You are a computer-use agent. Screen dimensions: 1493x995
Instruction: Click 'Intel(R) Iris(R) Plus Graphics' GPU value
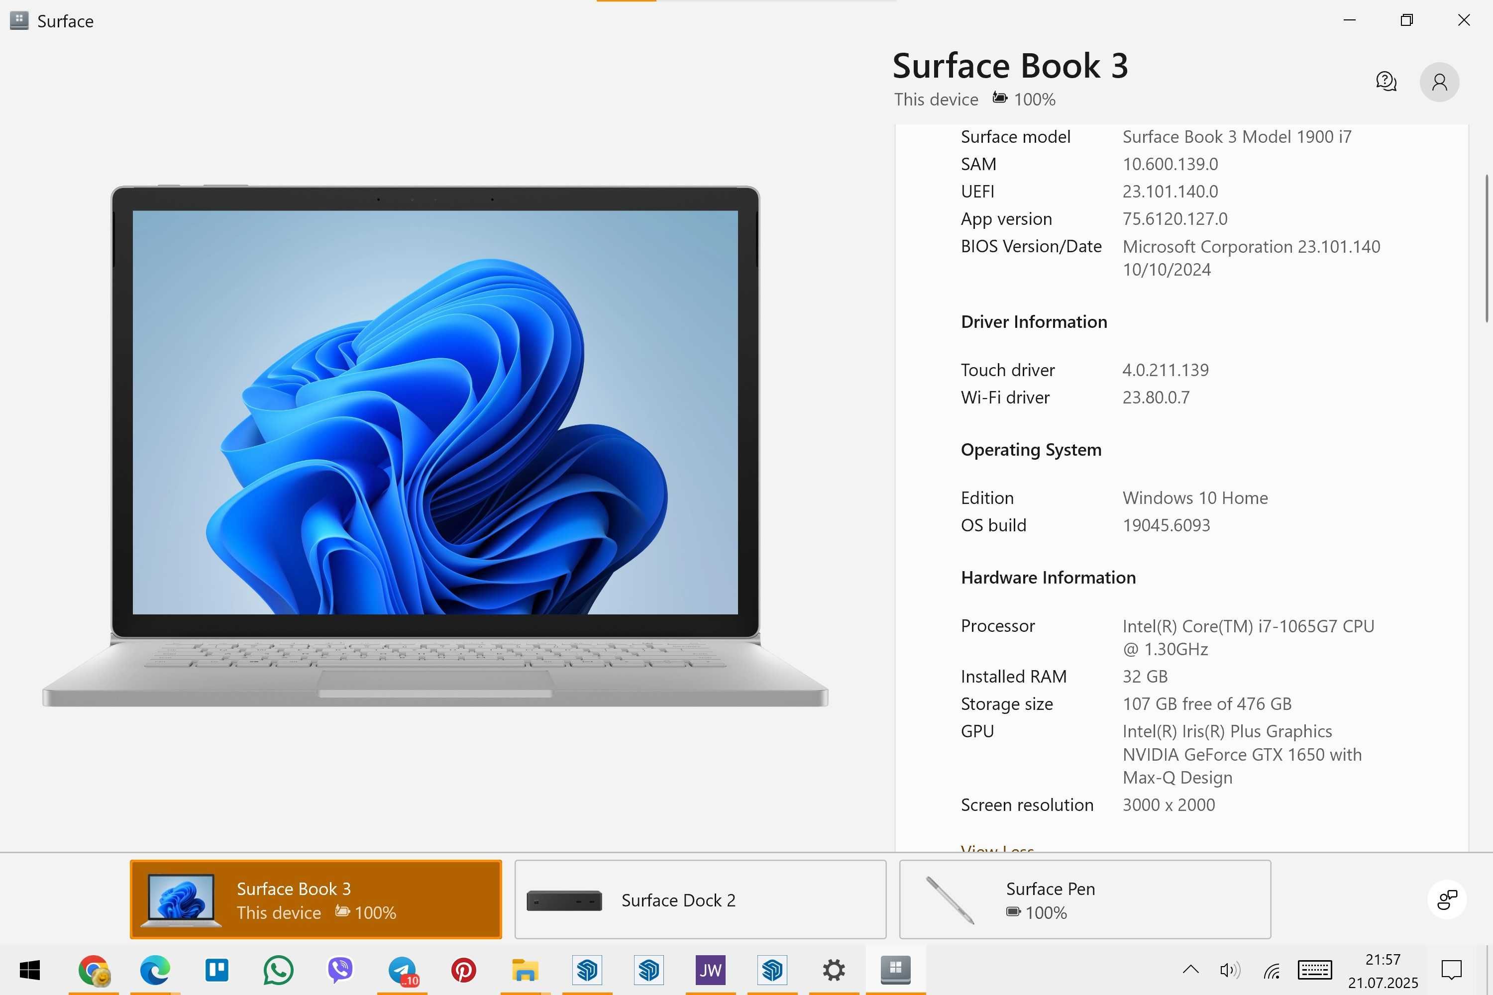tap(1227, 731)
